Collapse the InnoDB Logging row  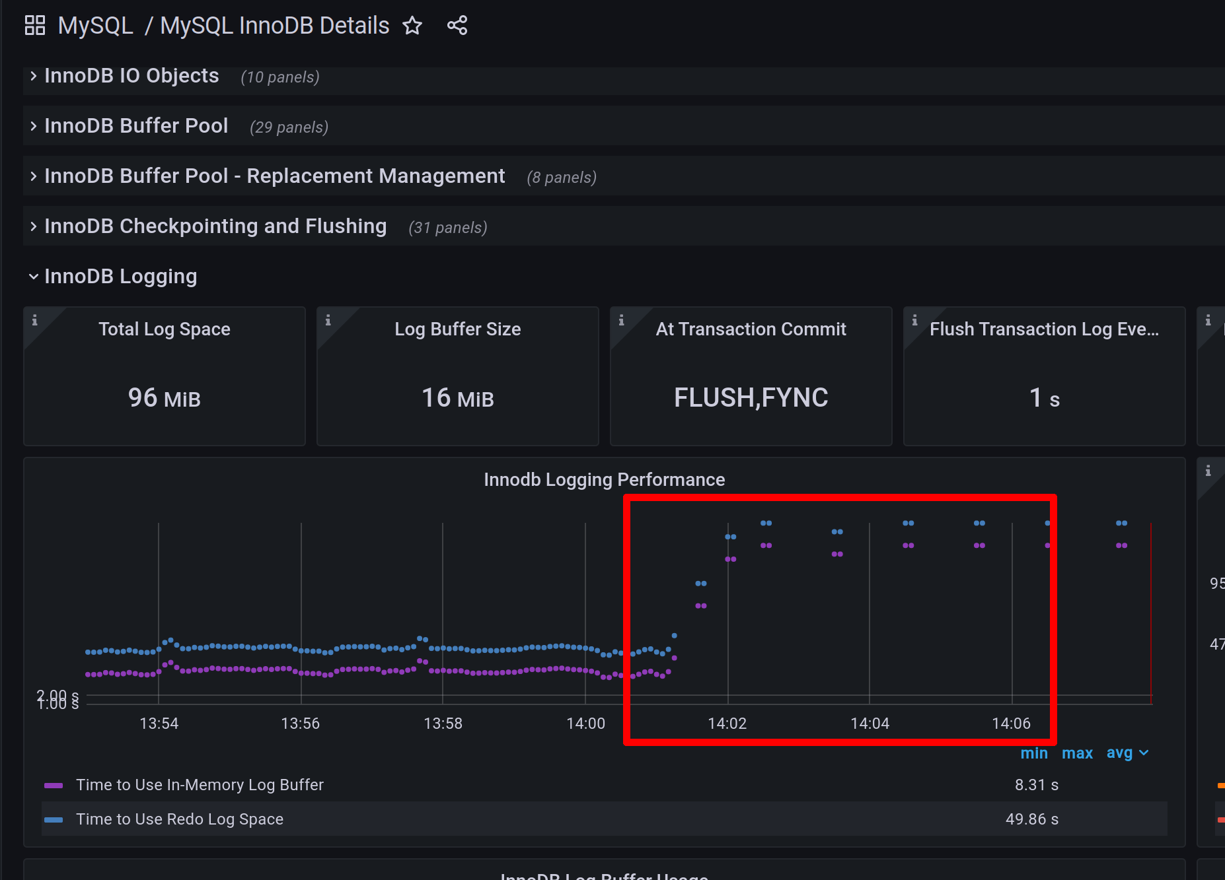coord(120,276)
